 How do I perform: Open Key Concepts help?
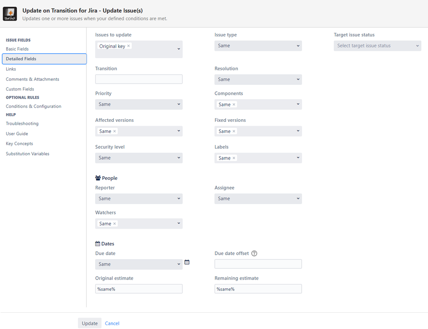19,144
